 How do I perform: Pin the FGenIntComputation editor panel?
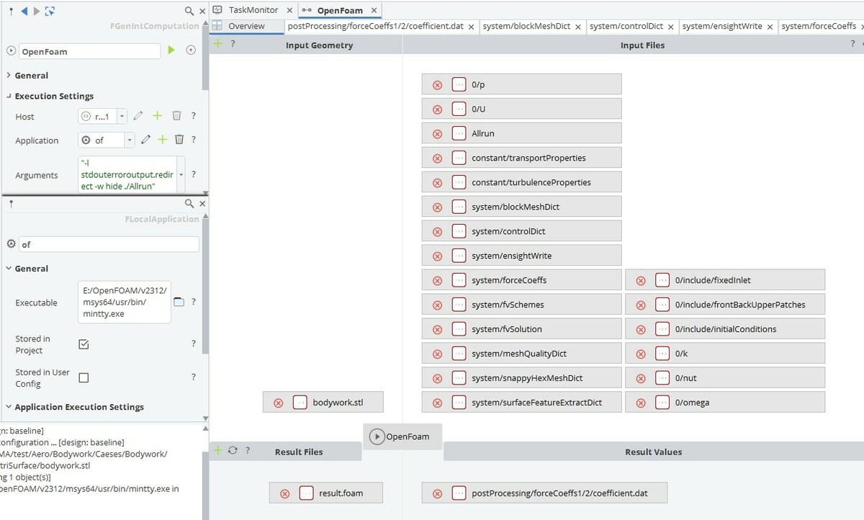tap(11, 11)
